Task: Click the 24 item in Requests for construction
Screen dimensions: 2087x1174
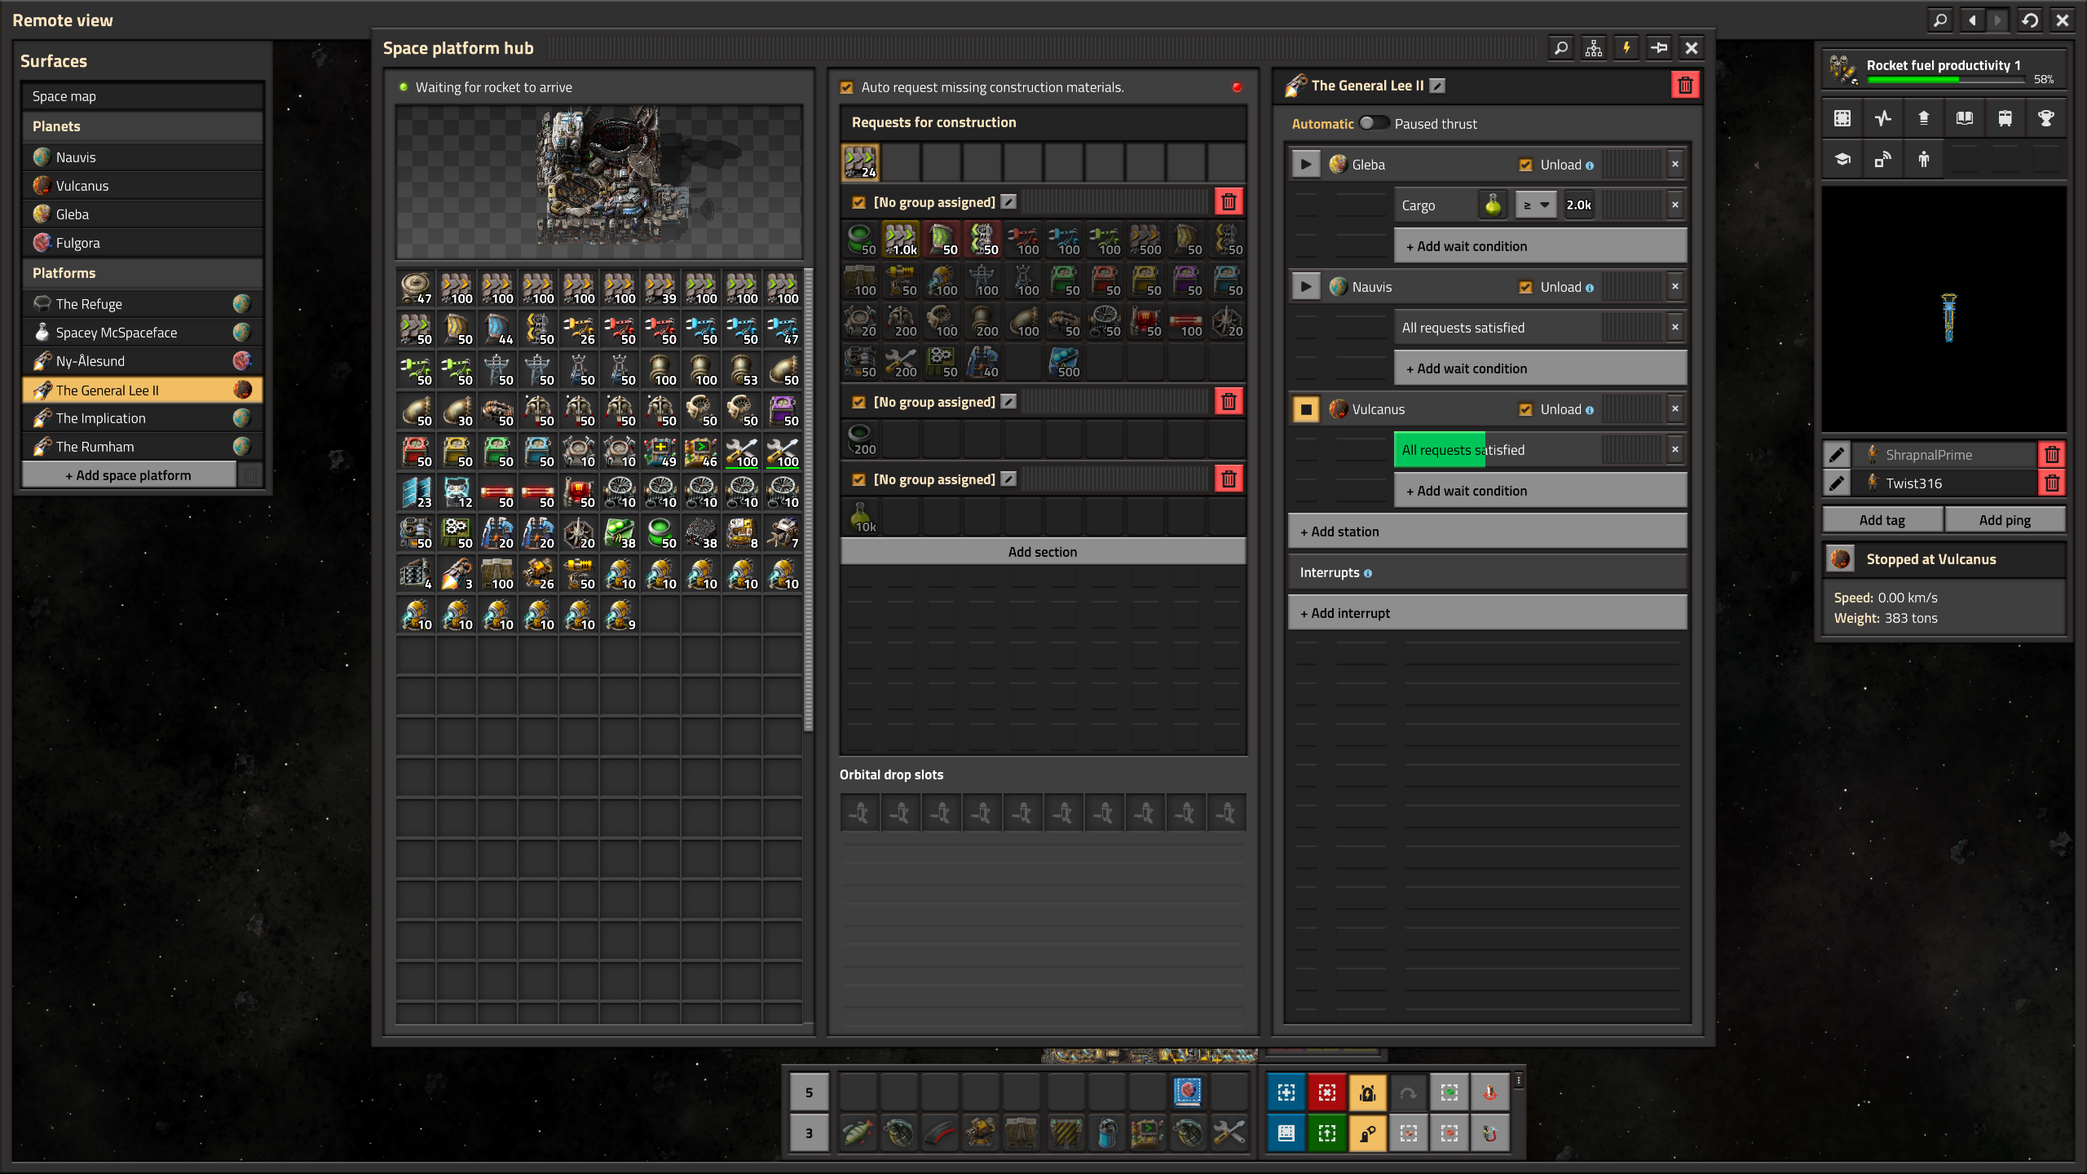Action: (x=860, y=161)
